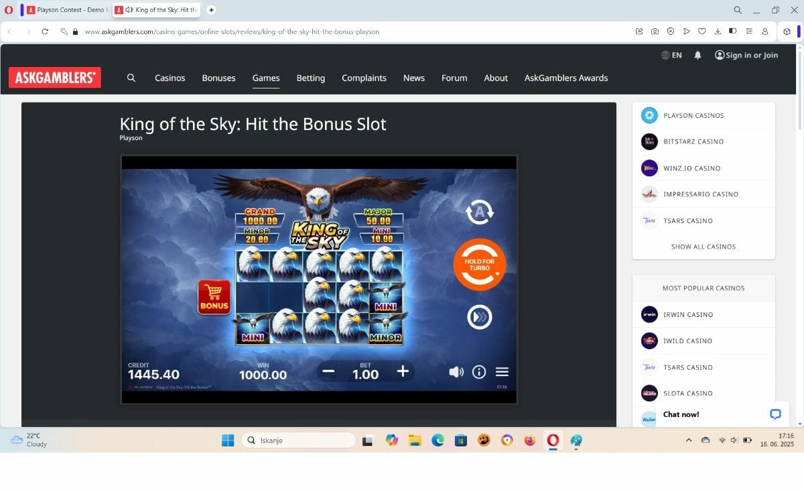Open the downloads icon
Screen dimensions: 804x490
718,32
